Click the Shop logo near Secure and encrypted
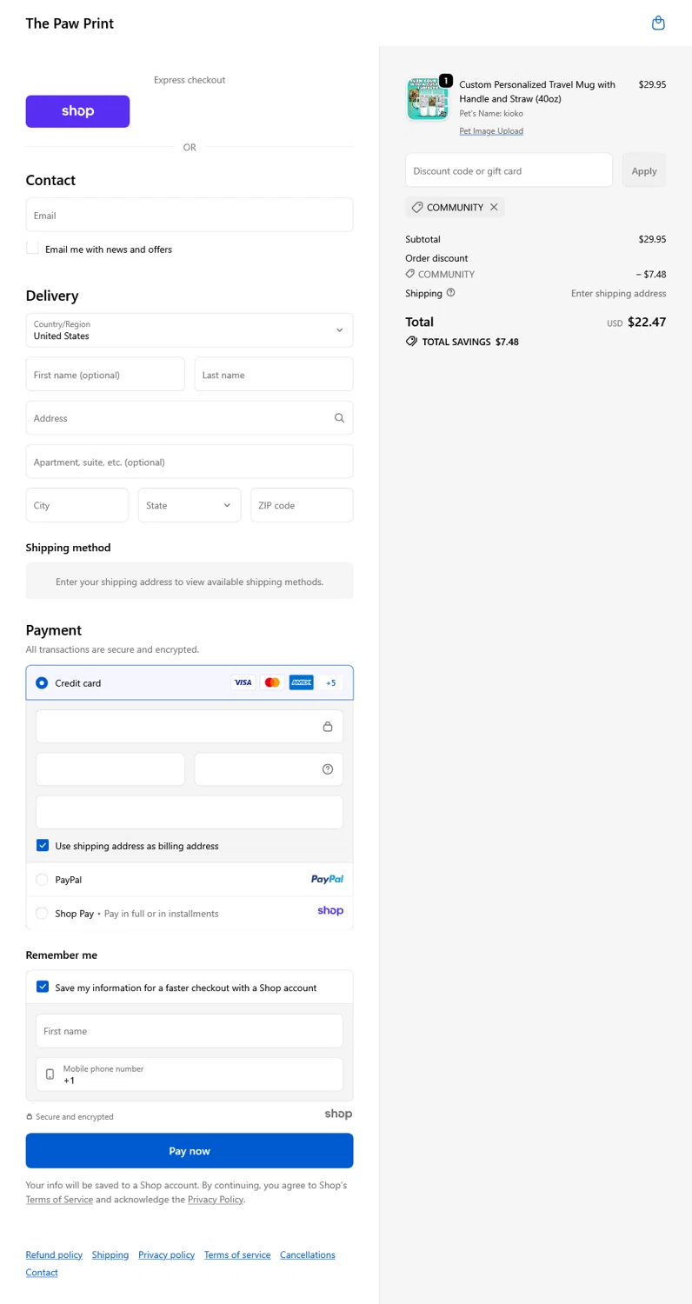The height and width of the screenshot is (1304, 692). 338,1114
